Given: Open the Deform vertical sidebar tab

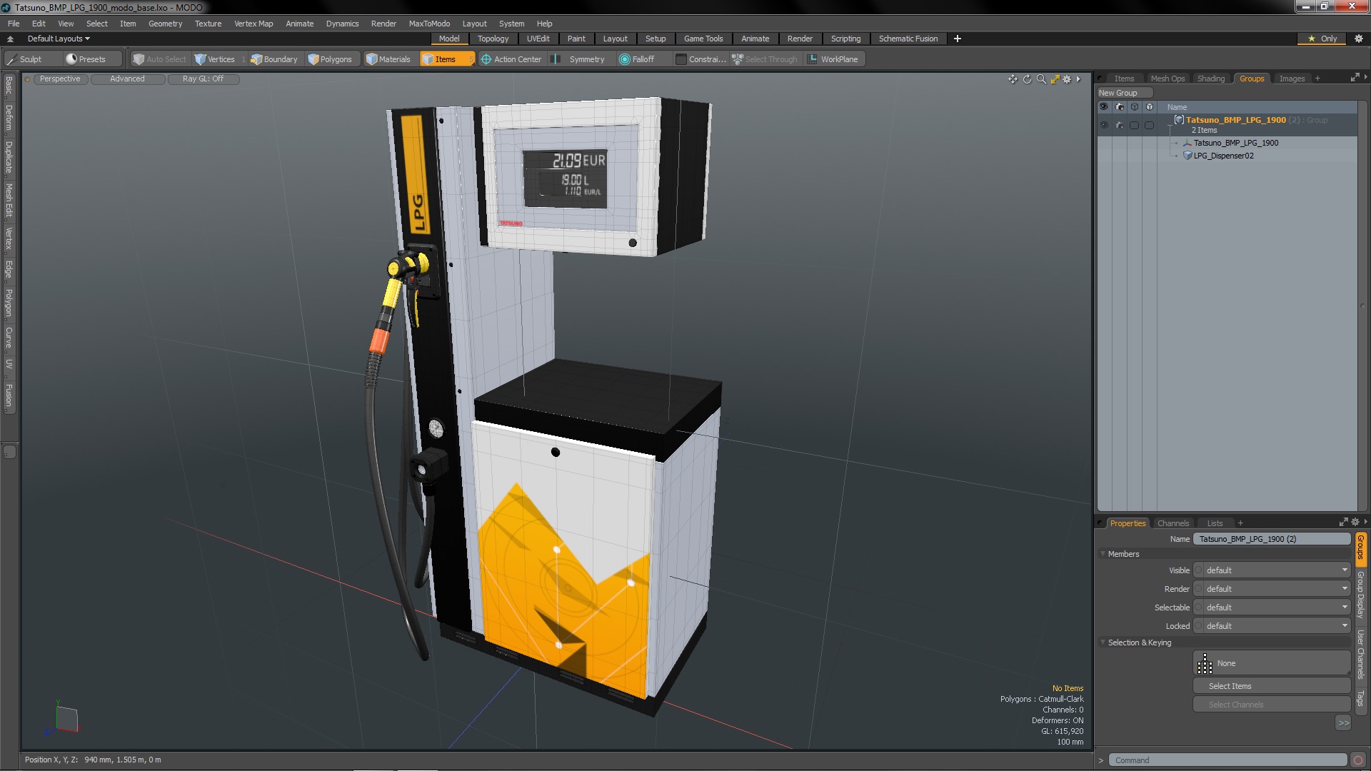Looking at the screenshot, I should click(9, 118).
